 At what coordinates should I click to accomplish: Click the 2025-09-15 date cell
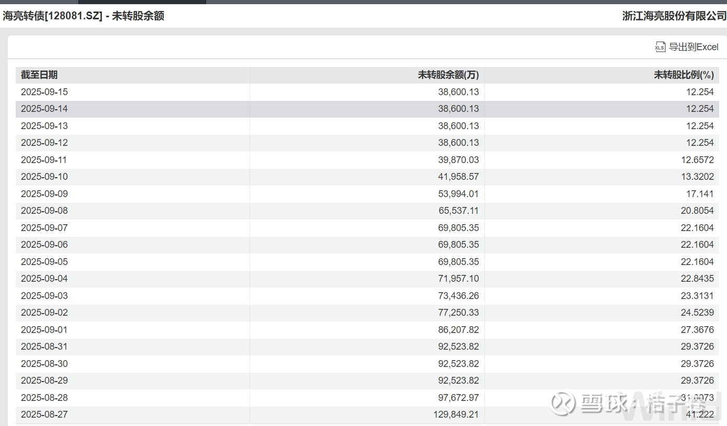pyautogui.click(x=44, y=92)
